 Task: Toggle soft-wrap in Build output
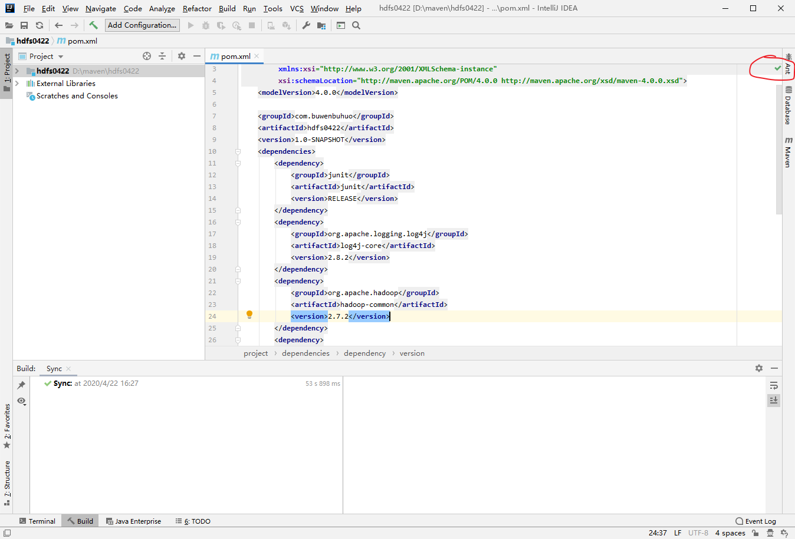click(x=774, y=385)
